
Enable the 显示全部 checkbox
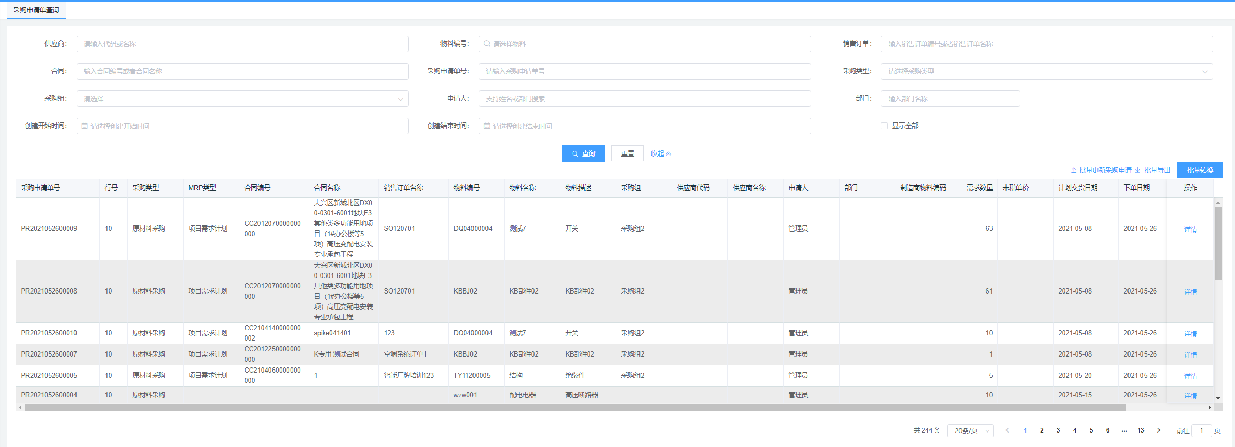point(884,126)
